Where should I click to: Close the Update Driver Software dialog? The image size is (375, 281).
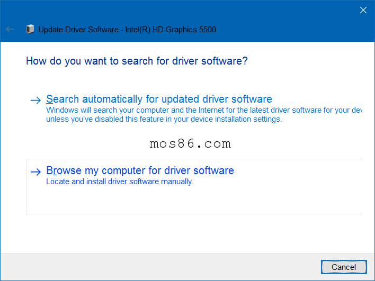(363, 10)
